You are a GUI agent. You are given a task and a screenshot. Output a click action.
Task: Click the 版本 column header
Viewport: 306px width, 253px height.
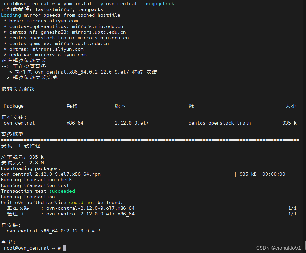(x=120, y=106)
